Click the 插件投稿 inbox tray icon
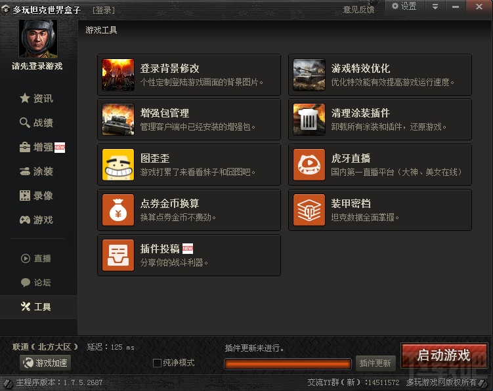This screenshot has height=391, width=493. coord(118,255)
